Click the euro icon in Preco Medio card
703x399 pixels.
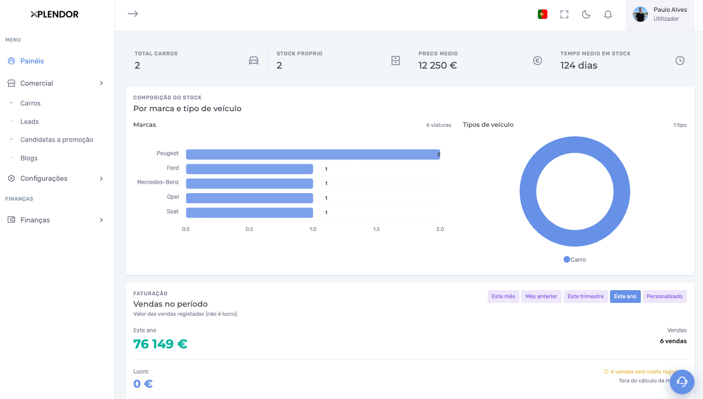pos(537,61)
